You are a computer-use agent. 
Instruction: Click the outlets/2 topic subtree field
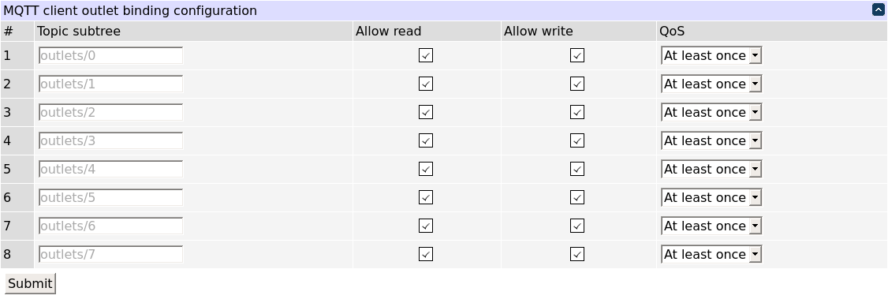tap(111, 112)
